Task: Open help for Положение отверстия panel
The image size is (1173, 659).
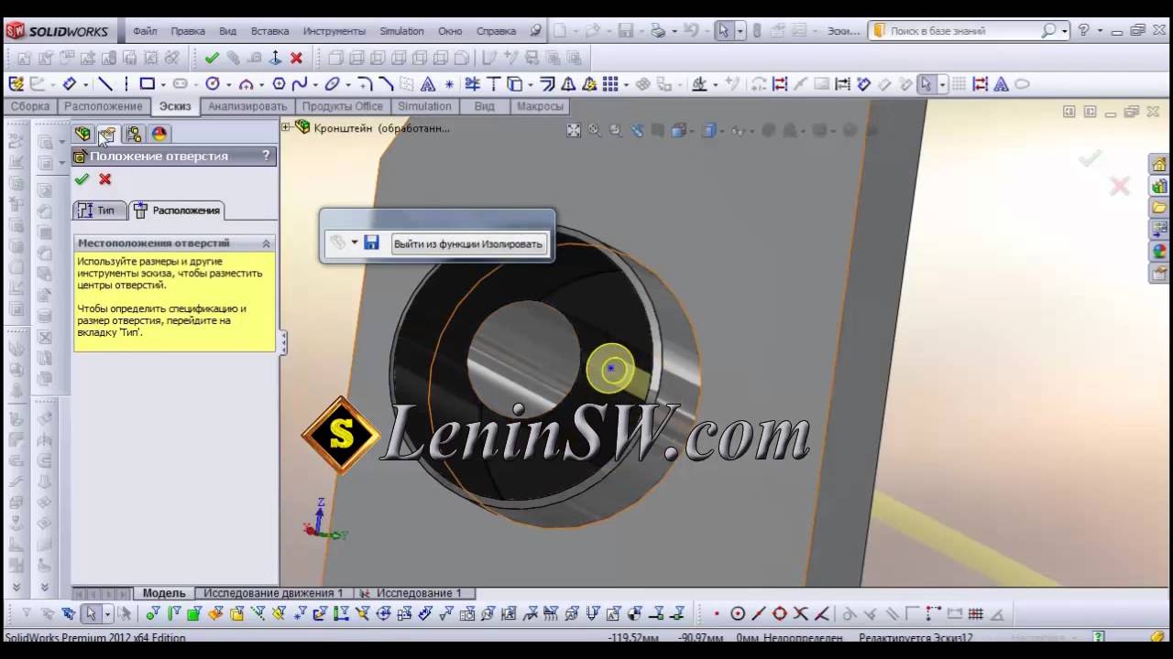Action: [x=267, y=156]
